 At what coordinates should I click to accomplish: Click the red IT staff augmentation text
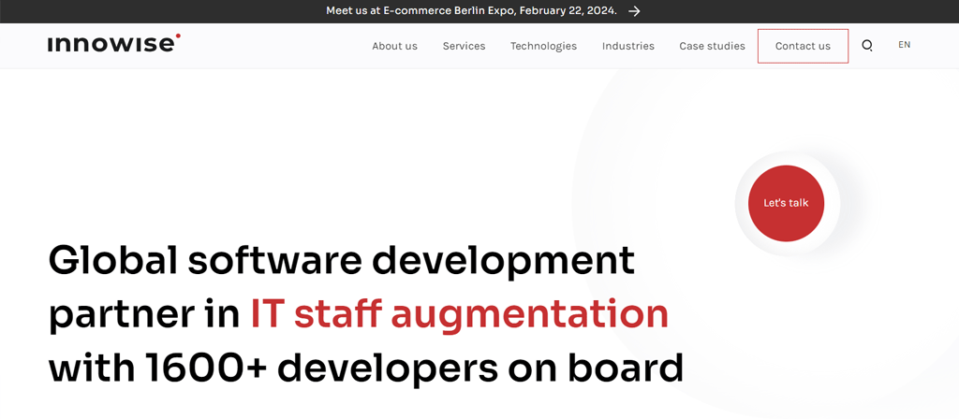459,314
